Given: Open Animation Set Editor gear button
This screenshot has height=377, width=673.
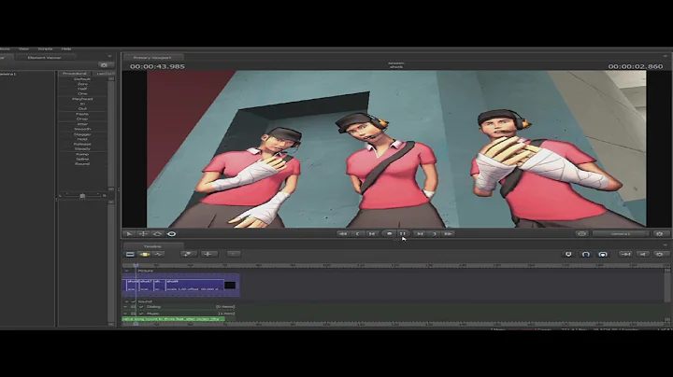Looking at the screenshot, I should [104, 65].
